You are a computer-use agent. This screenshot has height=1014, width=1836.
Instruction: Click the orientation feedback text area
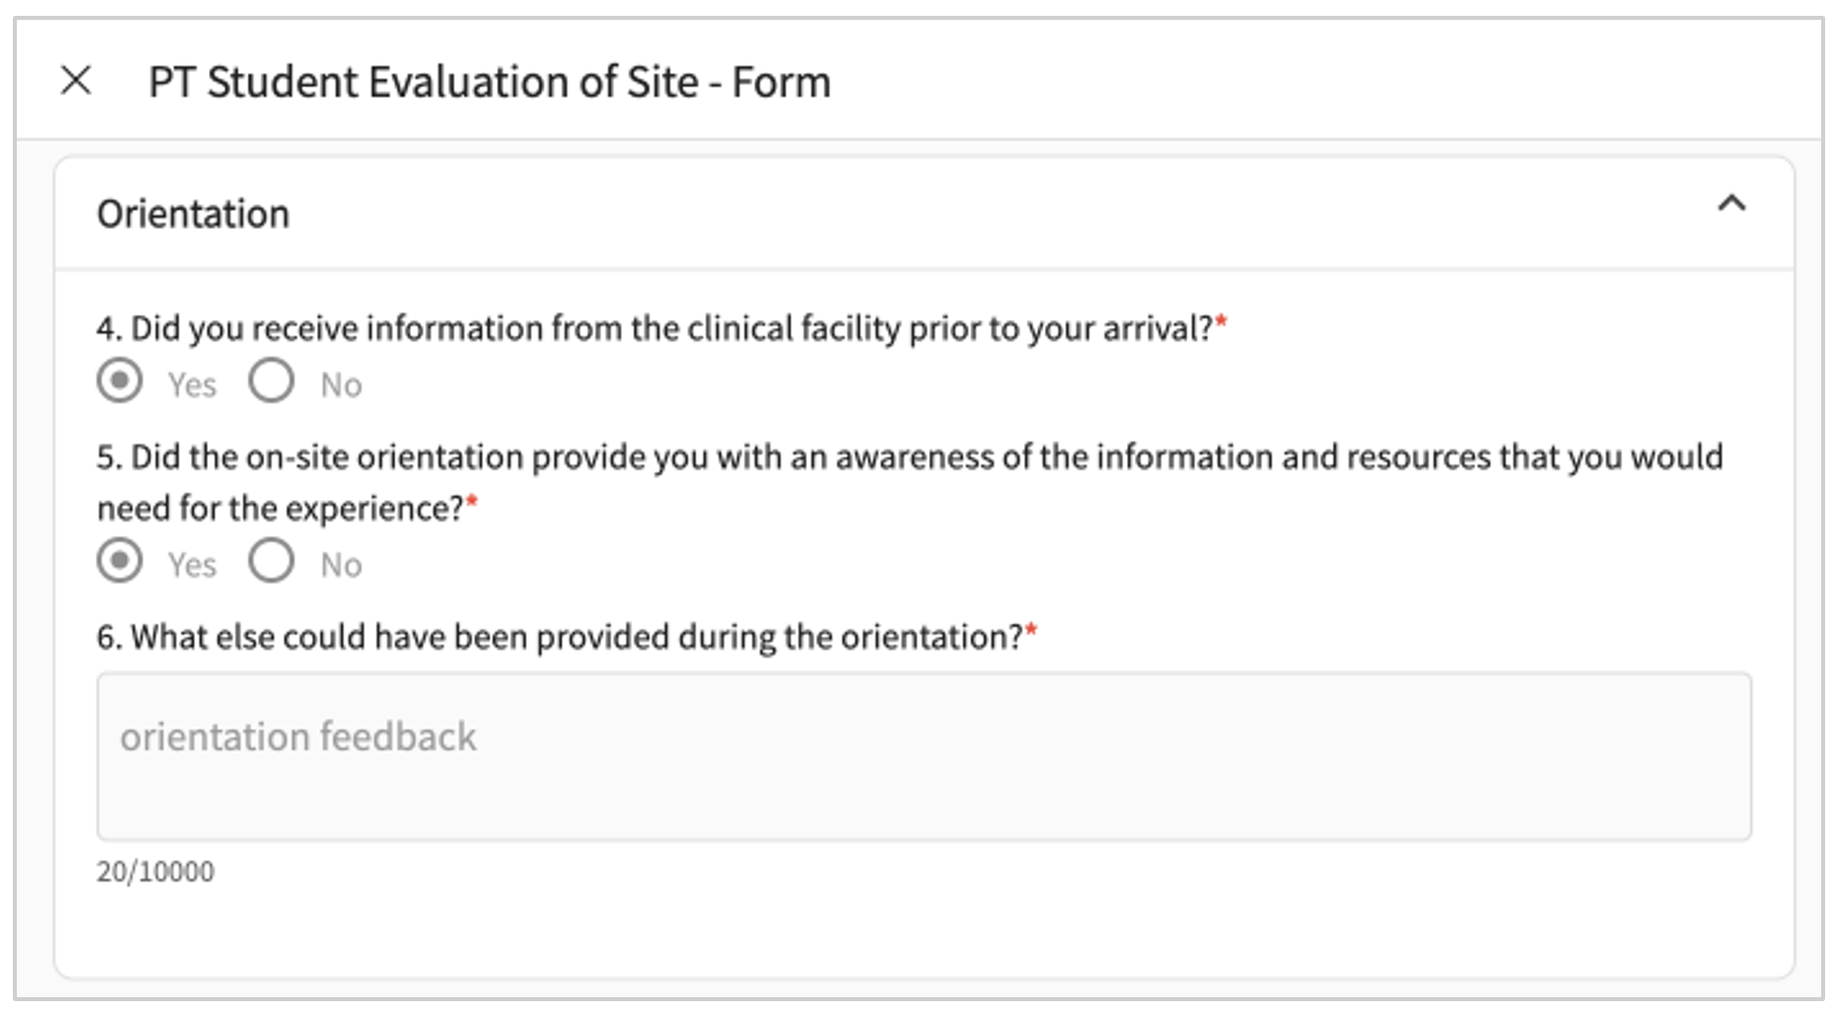923,757
